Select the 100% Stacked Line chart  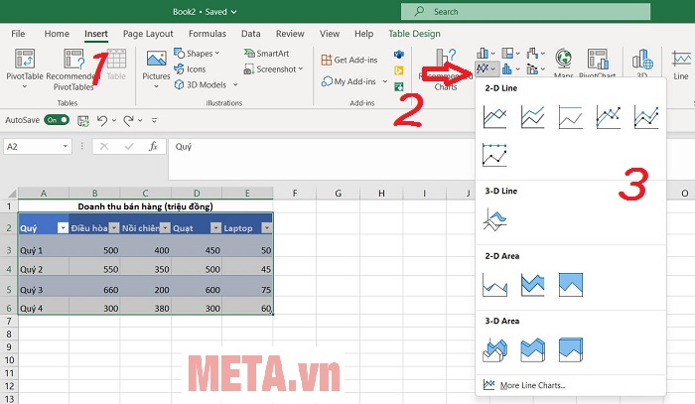[x=571, y=117]
